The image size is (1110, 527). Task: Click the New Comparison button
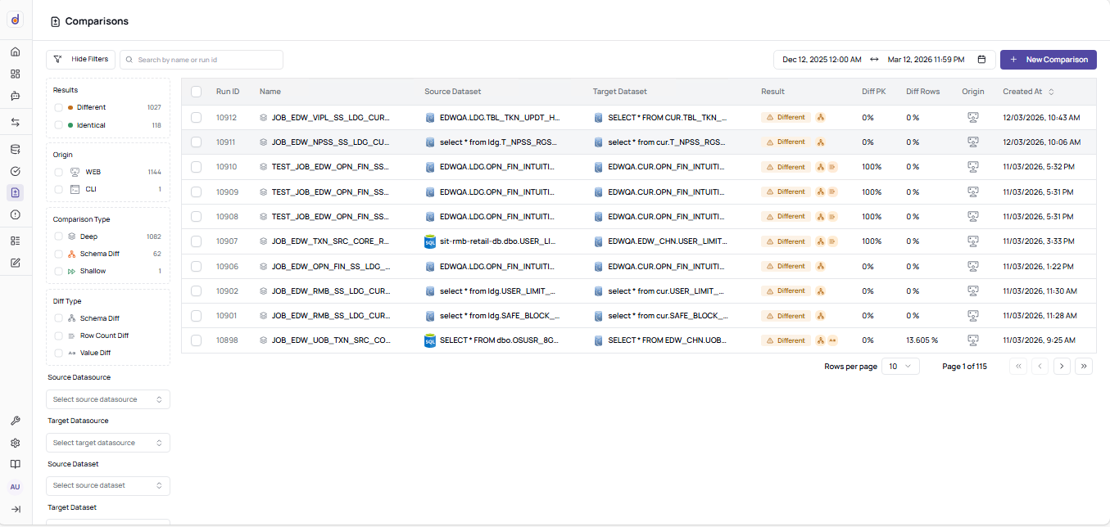point(1049,59)
